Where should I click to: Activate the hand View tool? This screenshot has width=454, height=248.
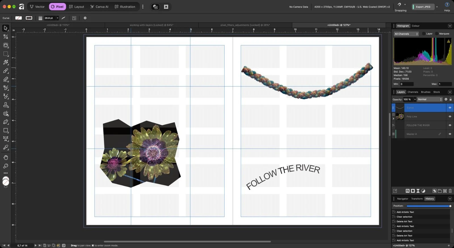pyautogui.click(x=6, y=158)
